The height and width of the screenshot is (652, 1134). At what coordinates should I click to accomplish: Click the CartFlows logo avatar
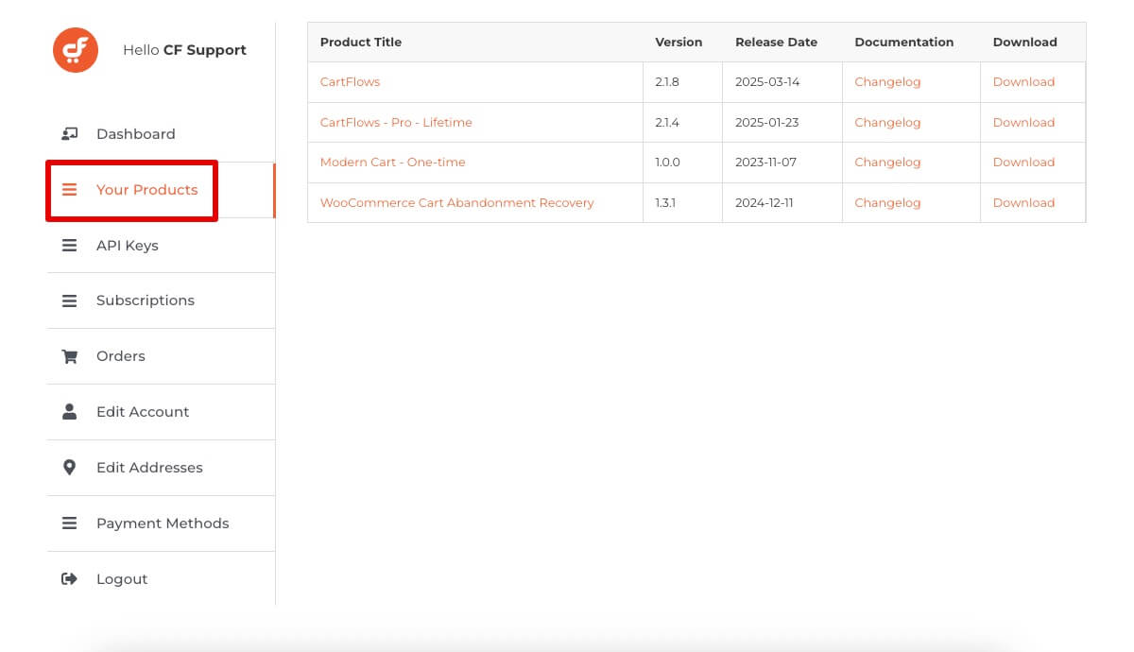coord(76,50)
